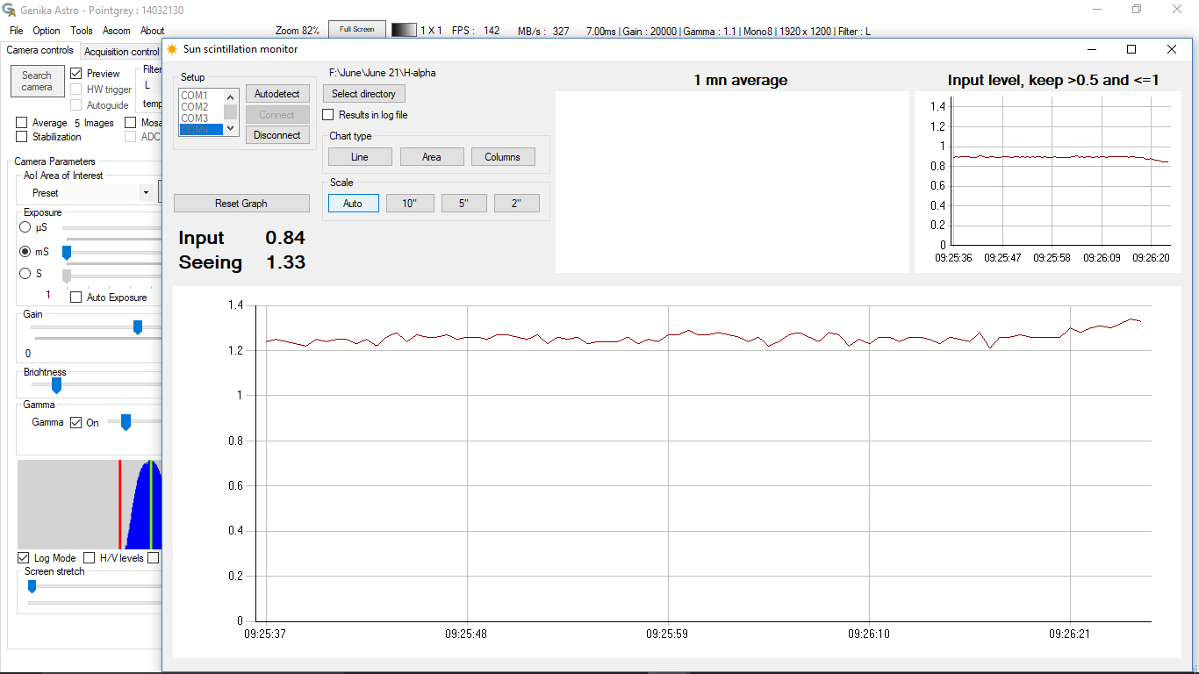Click the Brightness slider handle
This screenshot has height=674, width=1199.
[57, 384]
